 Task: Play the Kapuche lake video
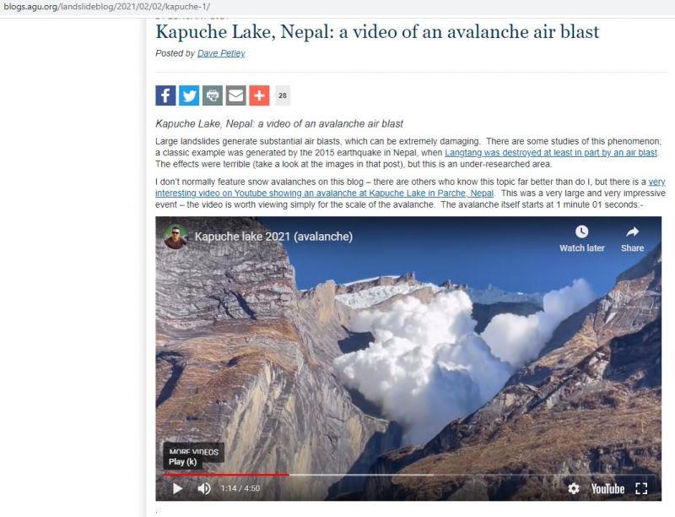(x=177, y=488)
